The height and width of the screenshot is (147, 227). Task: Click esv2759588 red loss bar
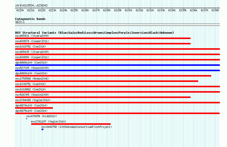click(107, 81)
